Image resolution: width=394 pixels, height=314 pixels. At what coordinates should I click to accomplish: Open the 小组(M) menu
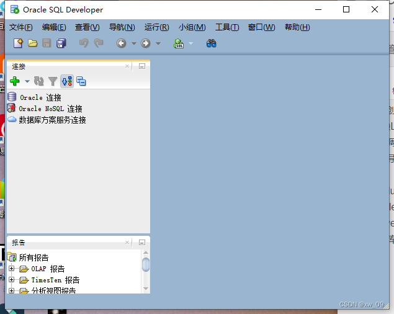192,27
